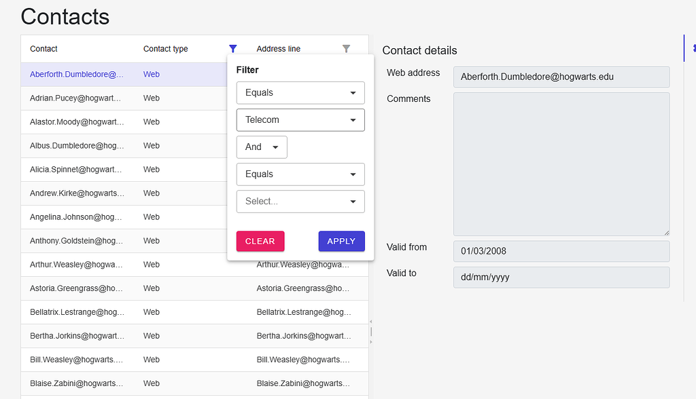Click inside the Web address field
Viewport: 696px width, 399px height.
point(561,77)
